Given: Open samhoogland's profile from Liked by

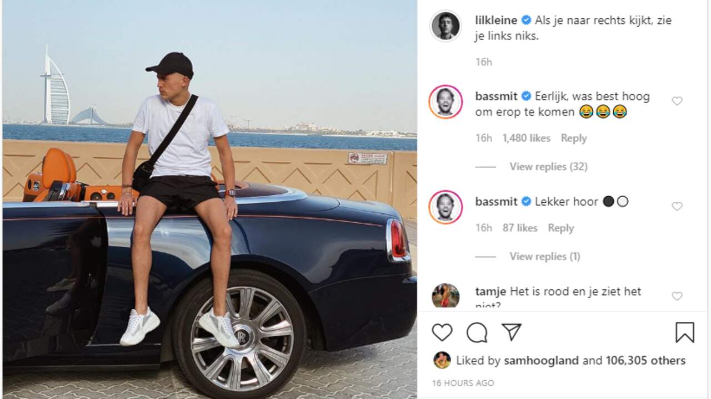Looking at the screenshot, I should click(x=542, y=360).
